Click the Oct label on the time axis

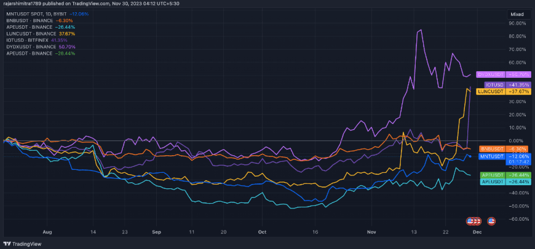point(263,232)
